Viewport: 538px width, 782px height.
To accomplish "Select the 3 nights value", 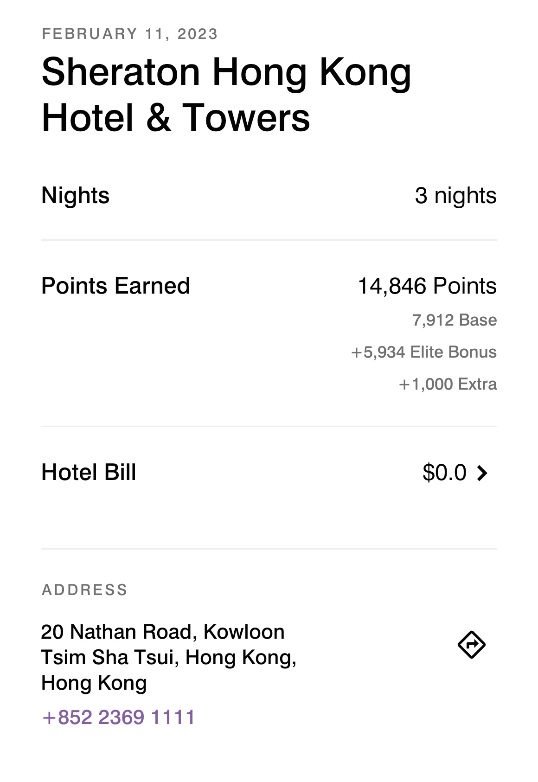I will coord(455,195).
